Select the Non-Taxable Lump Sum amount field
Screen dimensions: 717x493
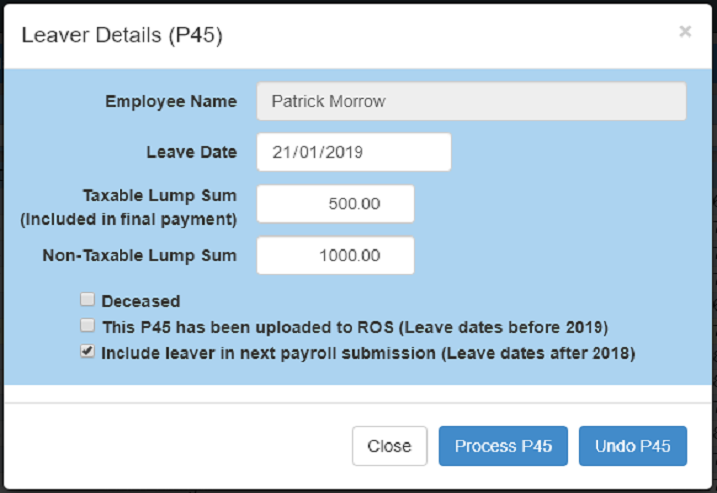coord(336,255)
